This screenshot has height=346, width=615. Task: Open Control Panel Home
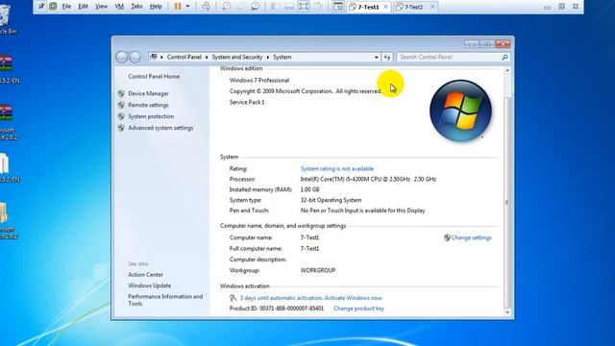pos(154,77)
